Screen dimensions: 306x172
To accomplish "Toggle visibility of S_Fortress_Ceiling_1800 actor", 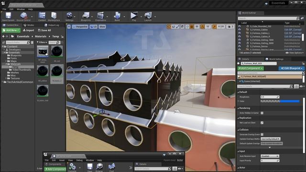I will 239,40.
